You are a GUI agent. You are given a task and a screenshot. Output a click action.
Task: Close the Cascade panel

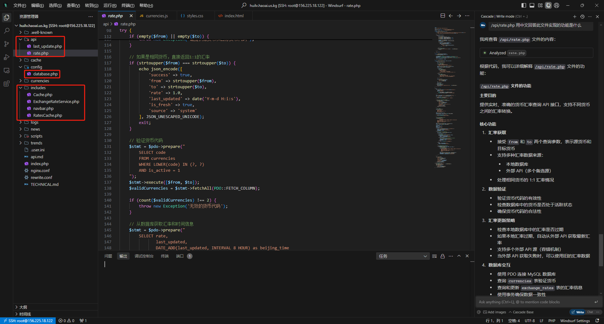click(x=597, y=16)
